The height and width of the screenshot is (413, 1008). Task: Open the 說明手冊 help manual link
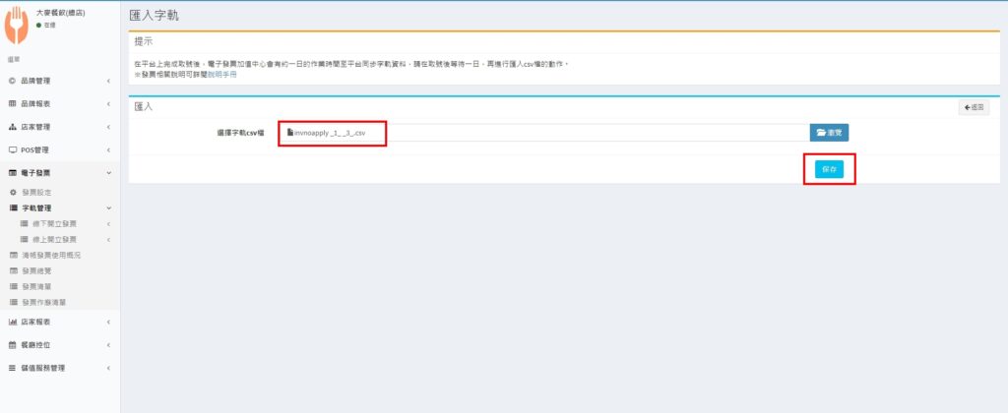pyautogui.click(x=221, y=74)
